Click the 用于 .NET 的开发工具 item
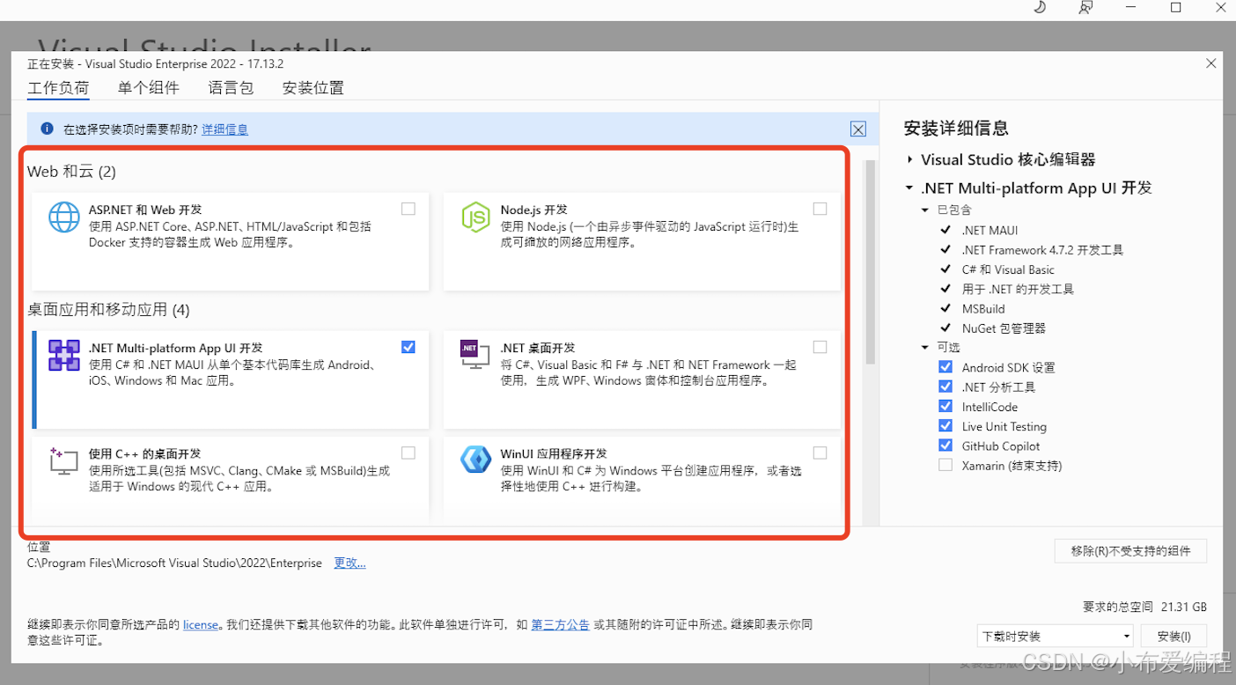This screenshot has width=1236, height=685. point(1018,289)
